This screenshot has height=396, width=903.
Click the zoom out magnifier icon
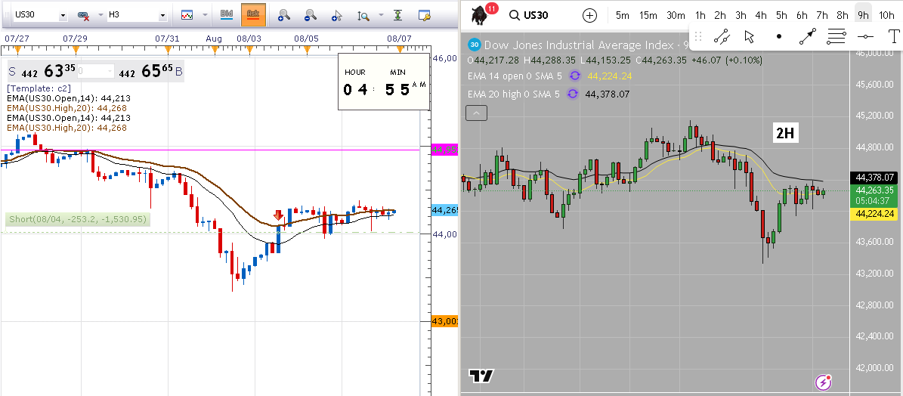pyautogui.click(x=310, y=15)
